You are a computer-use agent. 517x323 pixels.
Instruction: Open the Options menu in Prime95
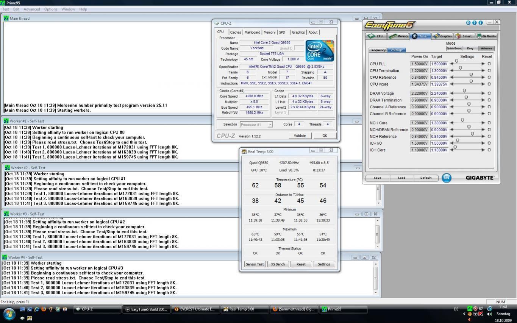[x=51, y=9]
